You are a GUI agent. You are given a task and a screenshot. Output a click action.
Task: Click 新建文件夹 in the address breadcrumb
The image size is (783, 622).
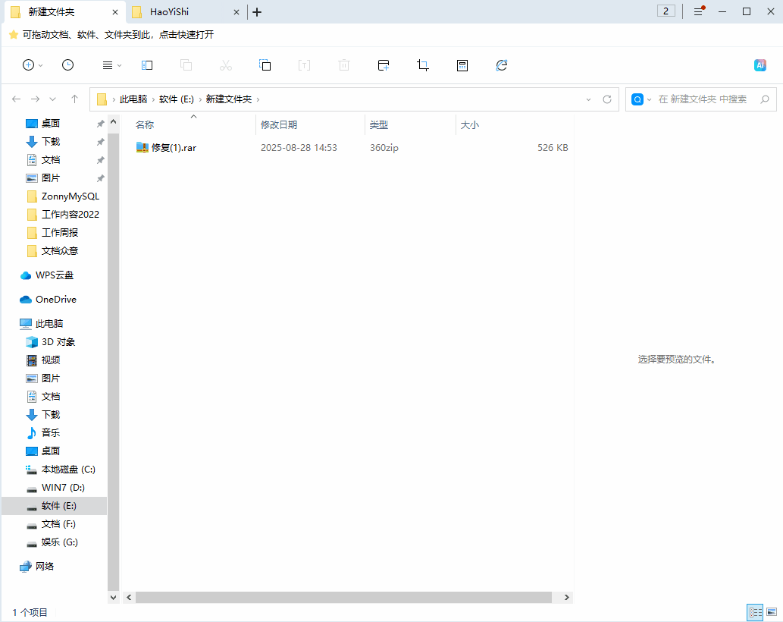tap(229, 99)
